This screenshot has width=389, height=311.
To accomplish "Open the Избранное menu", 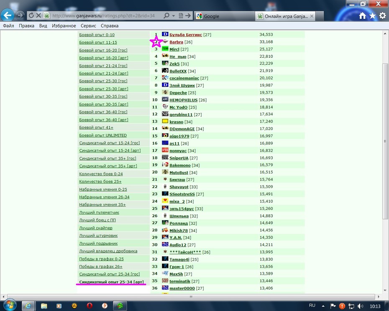I will click(64, 26).
